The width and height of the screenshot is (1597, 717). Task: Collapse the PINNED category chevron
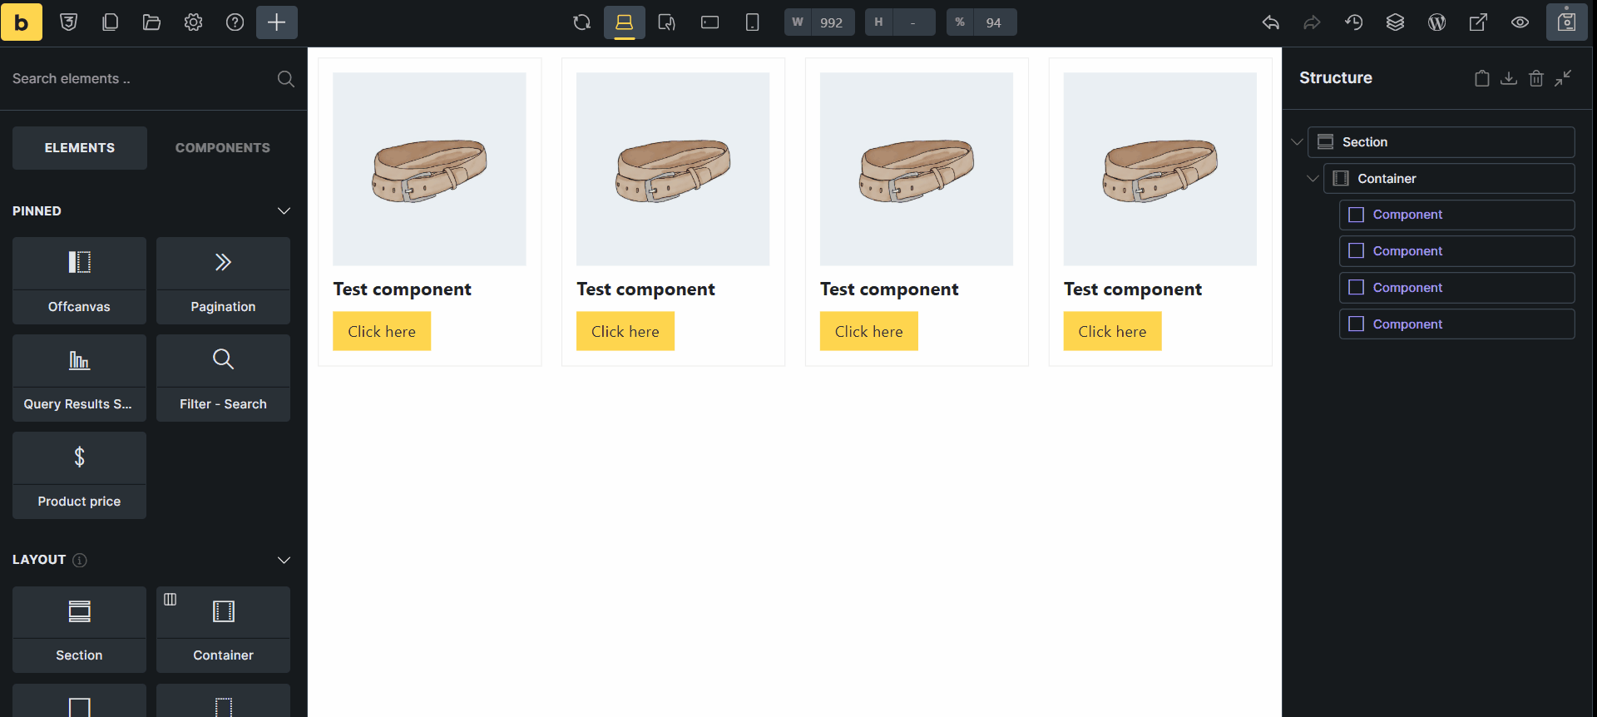click(x=284, y=211)
